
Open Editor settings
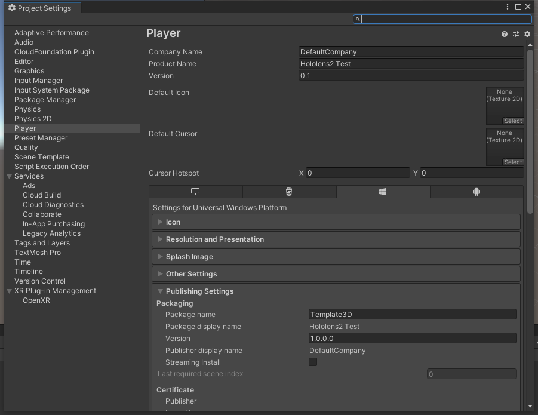(24, 62)
